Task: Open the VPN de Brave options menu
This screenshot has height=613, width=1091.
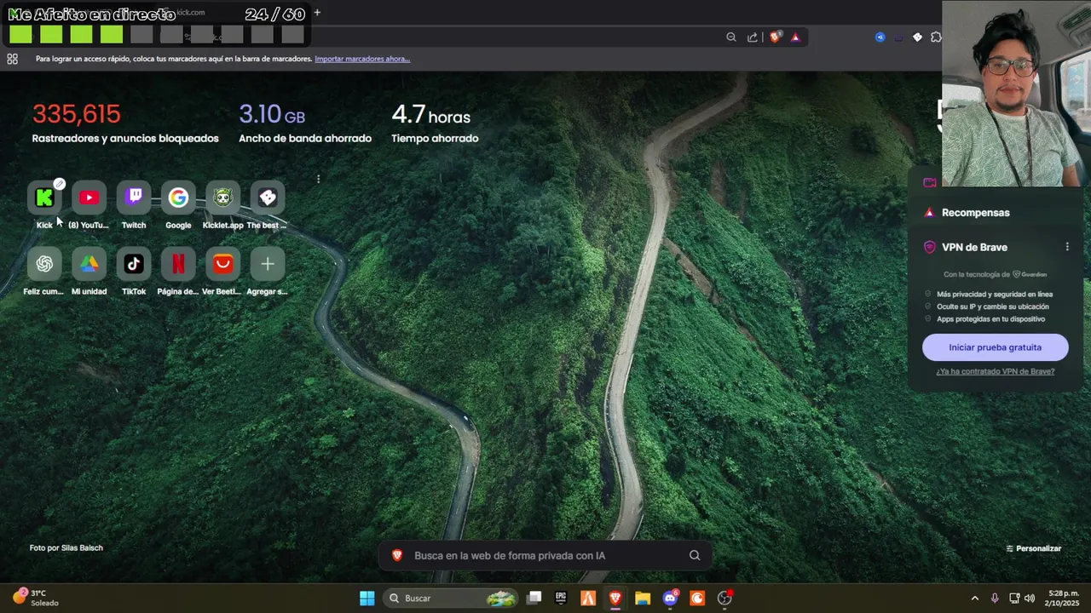Action: (x=1067, y=247)
